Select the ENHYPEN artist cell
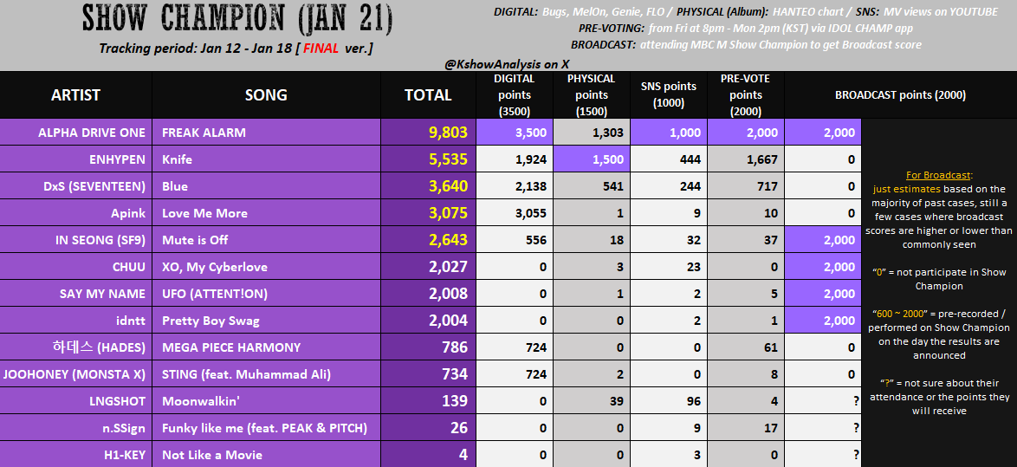Image resolution: width=1017 pixels, height=467 pixels. [76, 159]
